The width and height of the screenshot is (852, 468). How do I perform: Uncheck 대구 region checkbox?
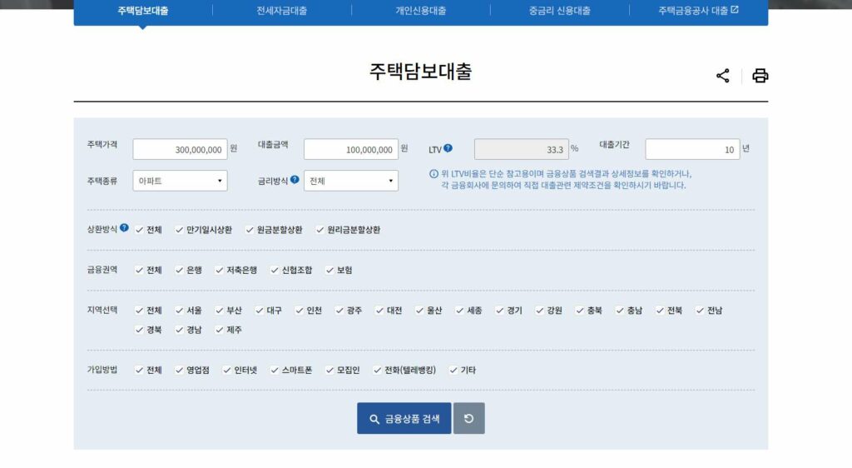260,311
